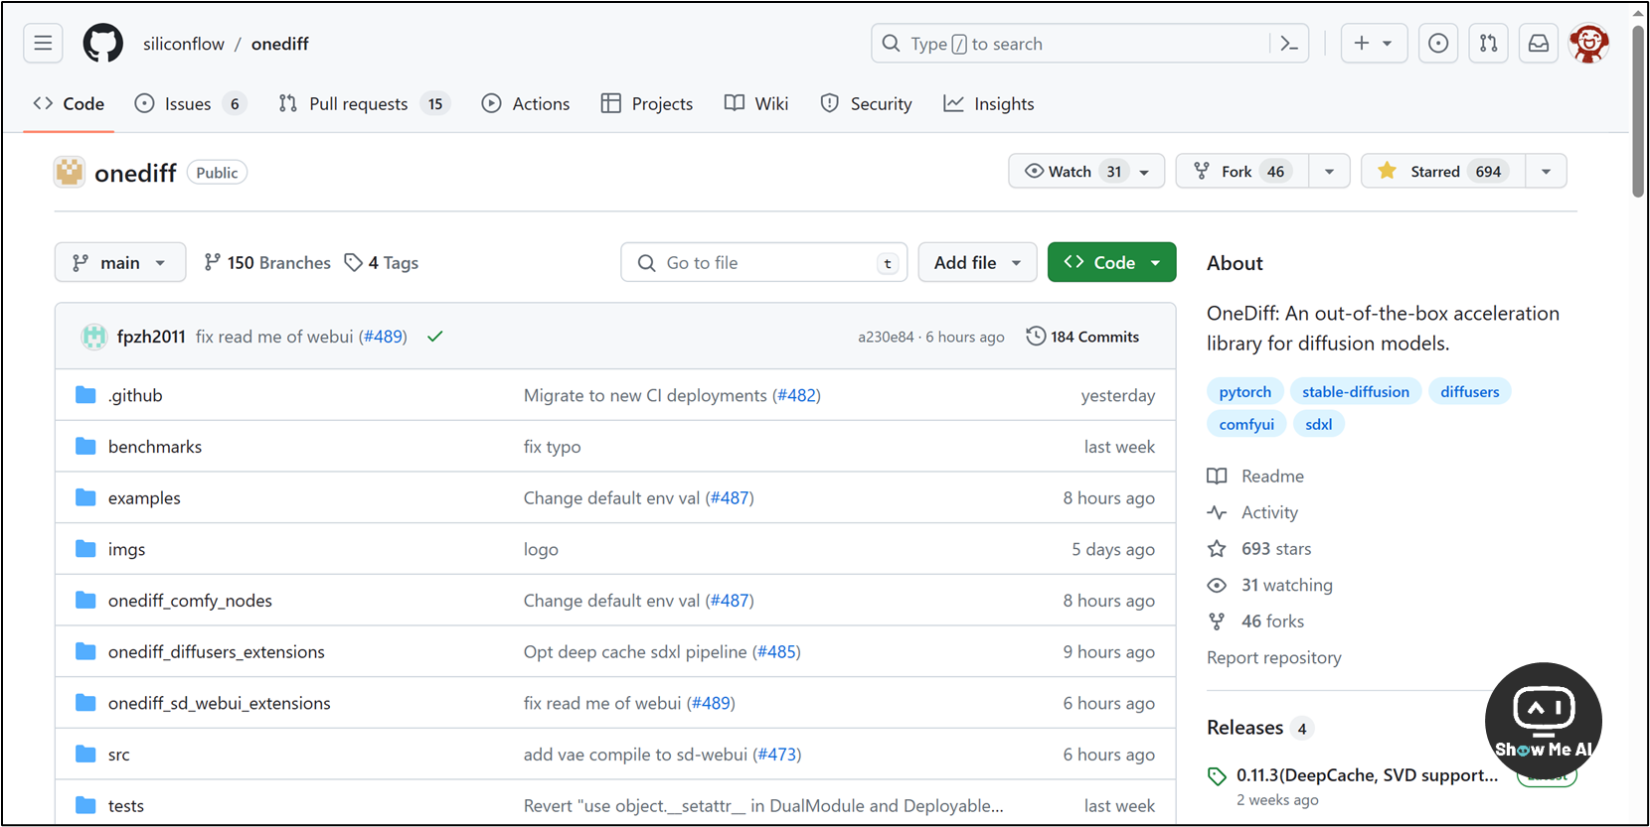
Task: Click the green commit status checkmark
Action: (434, 337)
